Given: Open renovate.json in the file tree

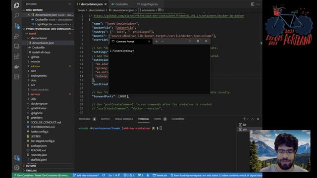Looking at the screenshot, I should 39,155.
